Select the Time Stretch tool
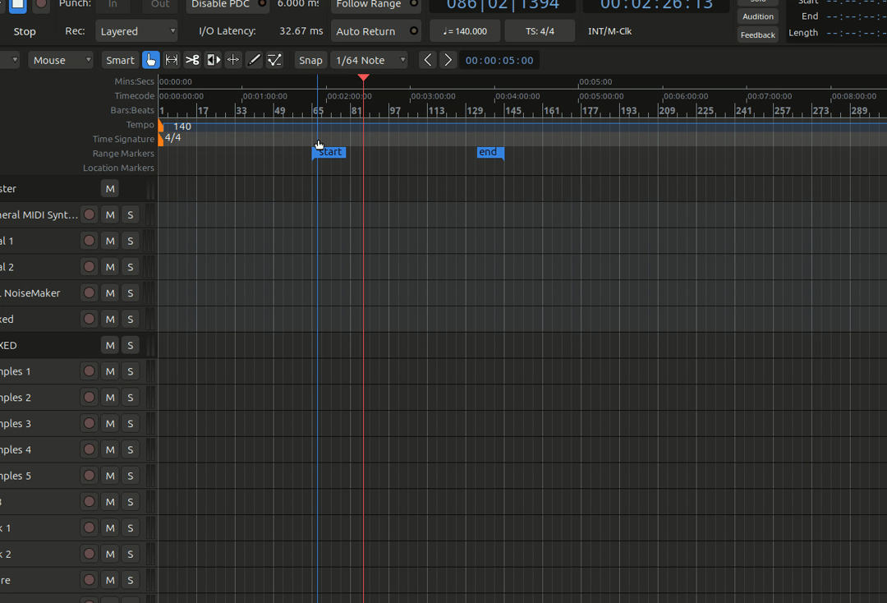 pyautogui.click(x=233, y=60)
